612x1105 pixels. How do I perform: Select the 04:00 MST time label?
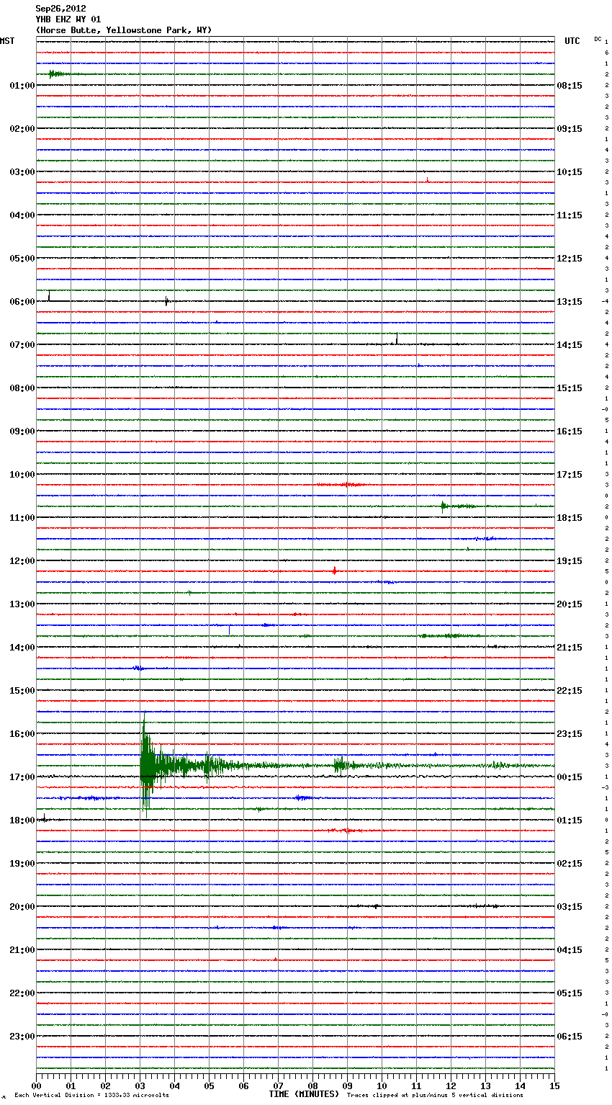click(22, 215)
